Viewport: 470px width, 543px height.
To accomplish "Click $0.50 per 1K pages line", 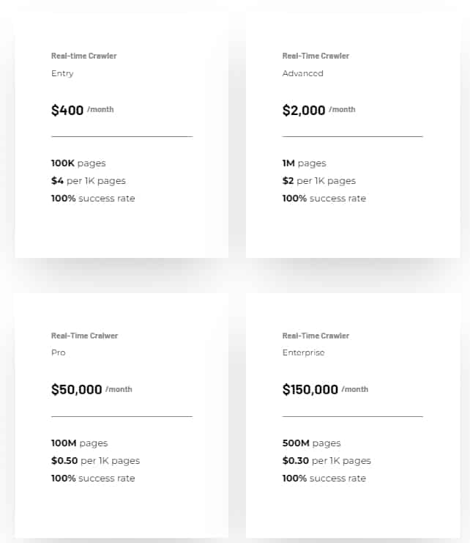I will (x=95, y=461).
